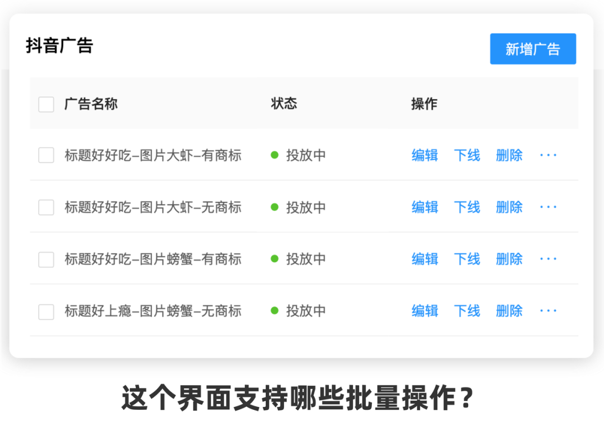Click 下线 for 图片大虾–有商标 ad

pos(467,155)
